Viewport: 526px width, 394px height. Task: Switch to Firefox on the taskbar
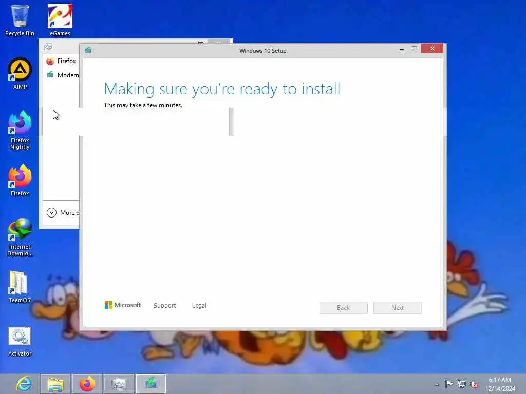click(87, 384)
